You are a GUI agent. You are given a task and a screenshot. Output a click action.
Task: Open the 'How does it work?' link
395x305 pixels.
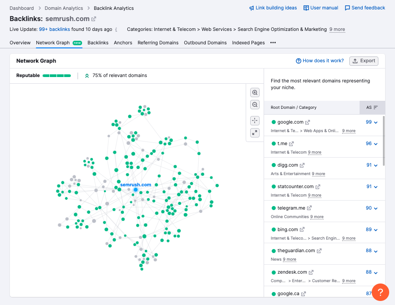pos(320,61)
